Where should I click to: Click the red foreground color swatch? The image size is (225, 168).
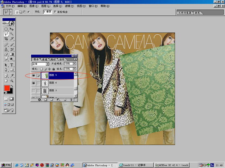click(7, 88)
